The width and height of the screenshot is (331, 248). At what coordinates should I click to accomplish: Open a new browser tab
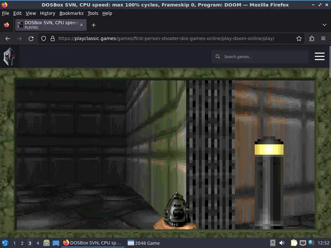pyautogui.click(x=93, y=25)
